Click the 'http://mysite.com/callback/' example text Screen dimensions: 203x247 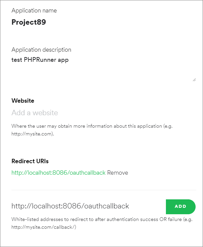tap(44, 226)
